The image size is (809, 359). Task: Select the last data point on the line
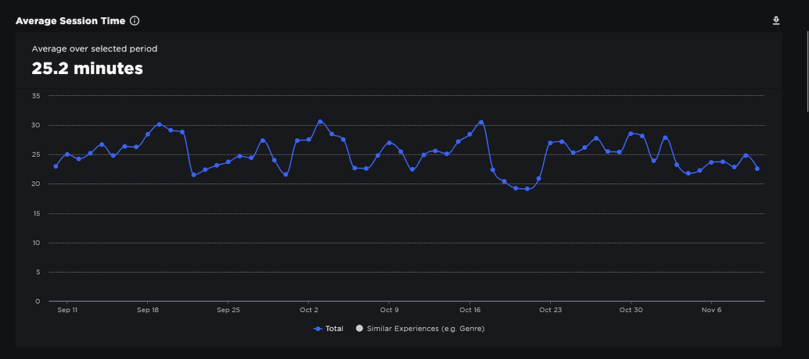click(x=757, y=169)
